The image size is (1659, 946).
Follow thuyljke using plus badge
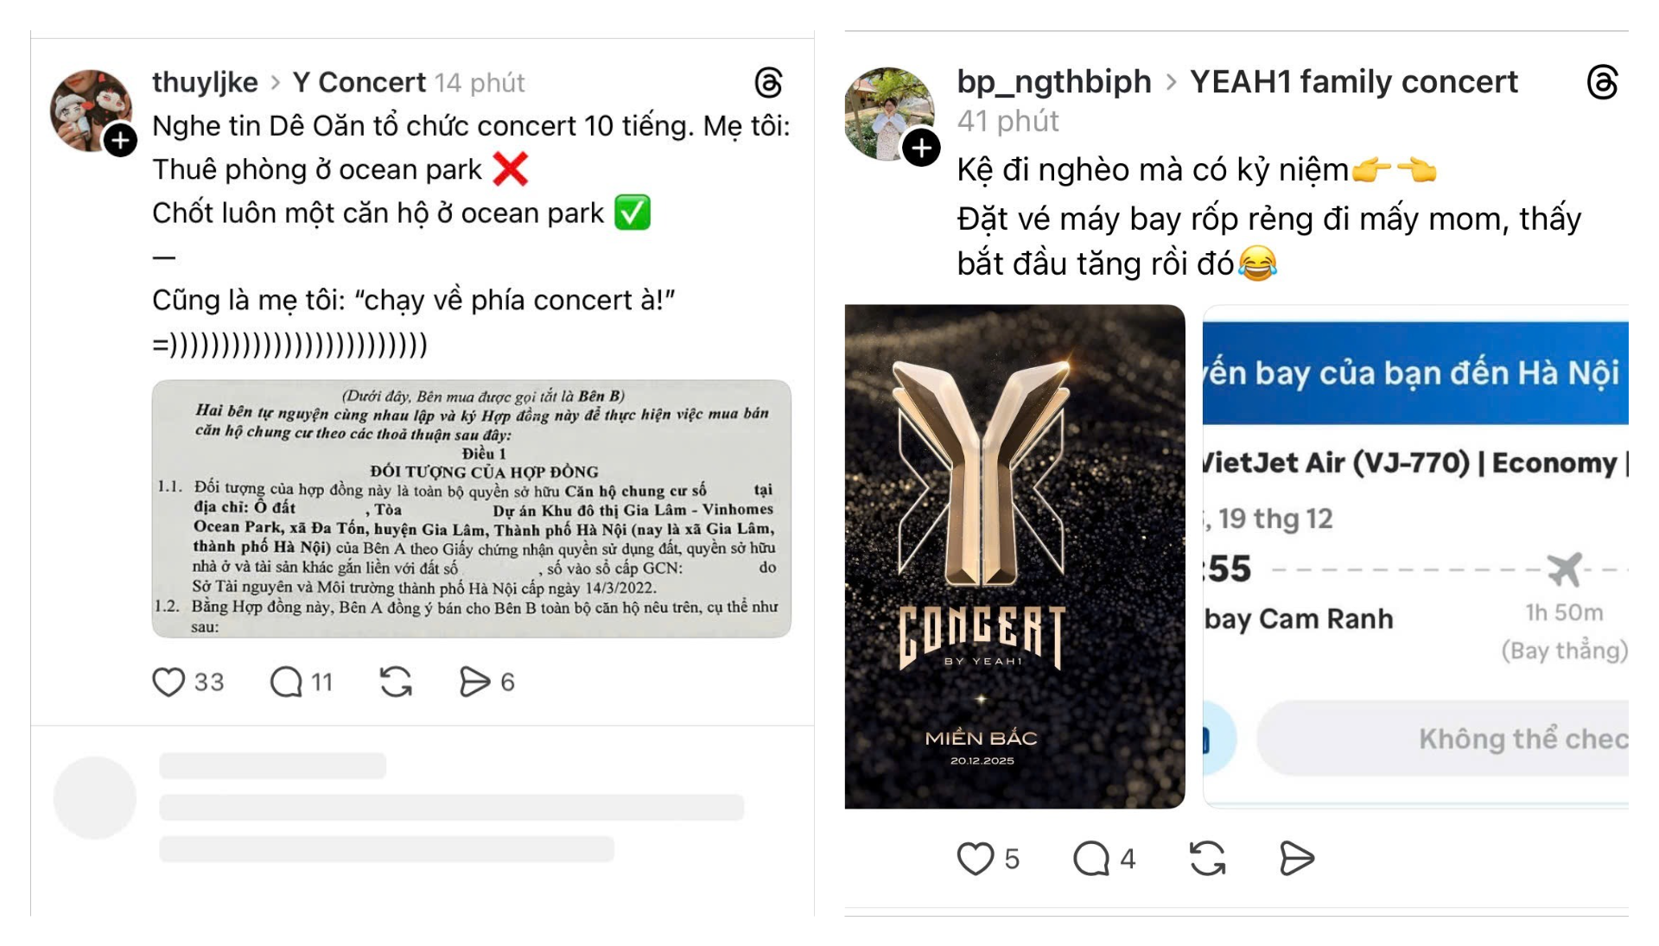tap(121, 140)
